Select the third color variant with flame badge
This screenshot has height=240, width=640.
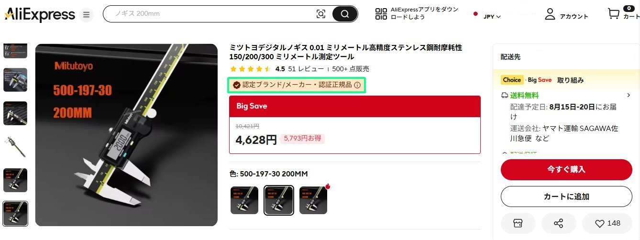pos(313,200)
